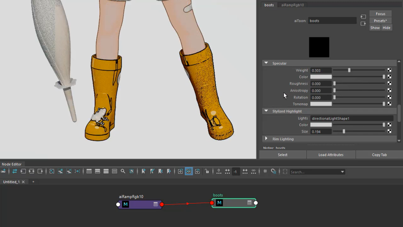Click the checker map button for Specular Weight

[389, 70]
